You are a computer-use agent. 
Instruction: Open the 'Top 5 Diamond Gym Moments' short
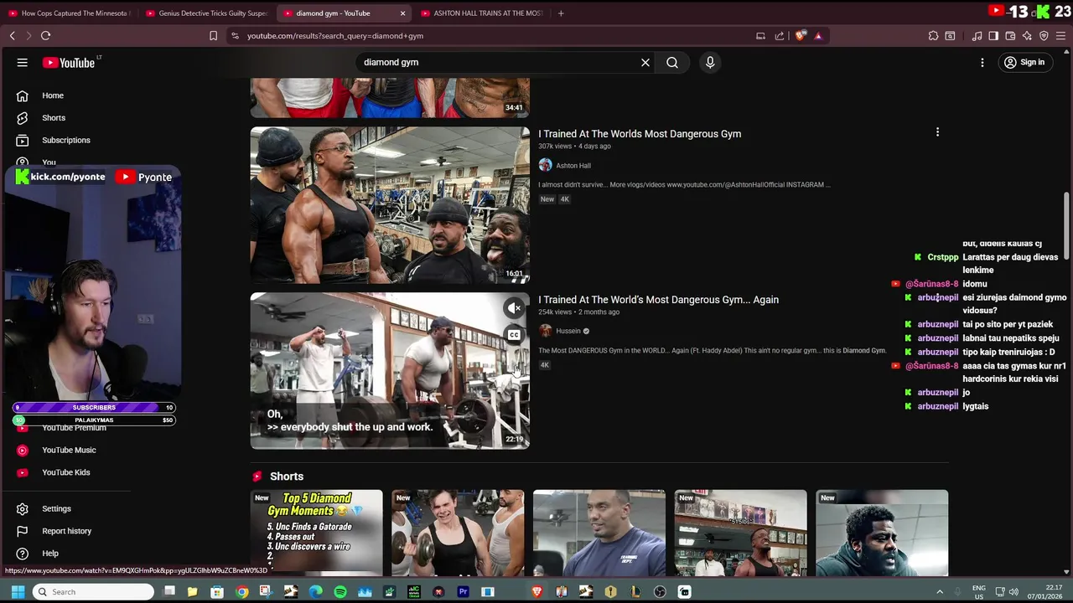tap(317, 533)
